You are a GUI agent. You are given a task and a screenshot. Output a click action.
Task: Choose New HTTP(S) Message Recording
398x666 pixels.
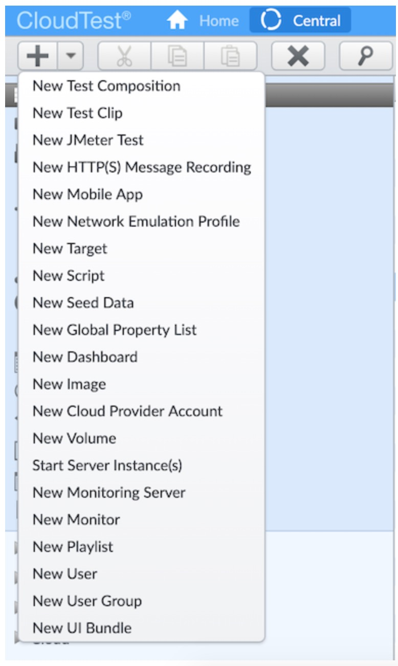pos(142,167)
